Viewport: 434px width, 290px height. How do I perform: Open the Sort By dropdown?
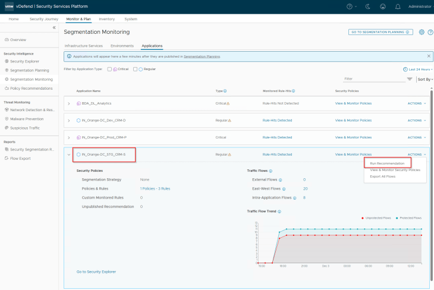(424, 79)
